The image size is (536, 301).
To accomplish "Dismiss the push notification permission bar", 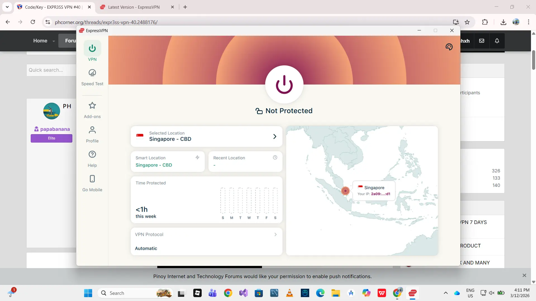I will pyautogui.click(x=524, y=276).
